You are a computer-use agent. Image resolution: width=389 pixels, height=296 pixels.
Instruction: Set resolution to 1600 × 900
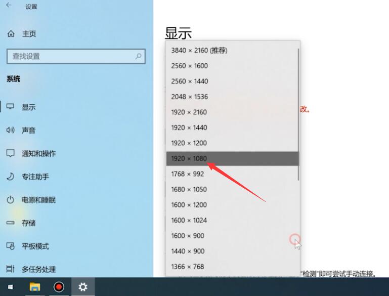click(233, 236)
